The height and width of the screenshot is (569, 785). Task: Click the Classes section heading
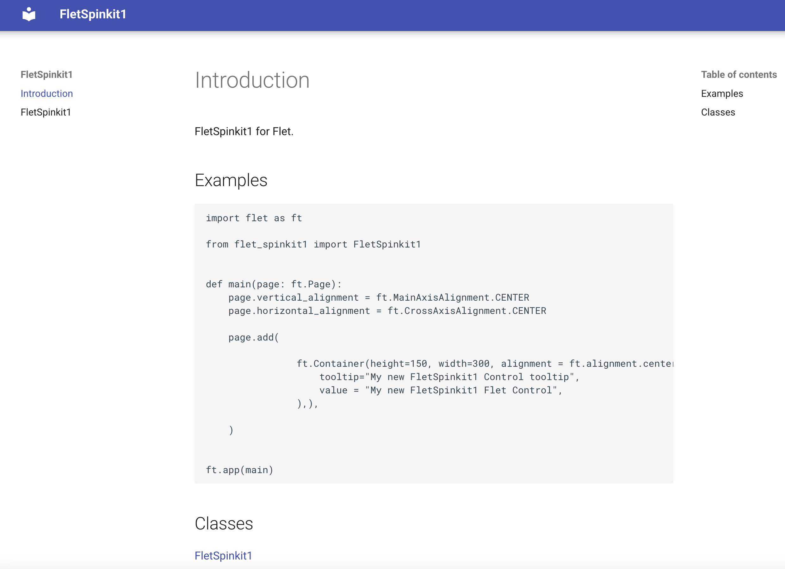[x=224, y=524]
